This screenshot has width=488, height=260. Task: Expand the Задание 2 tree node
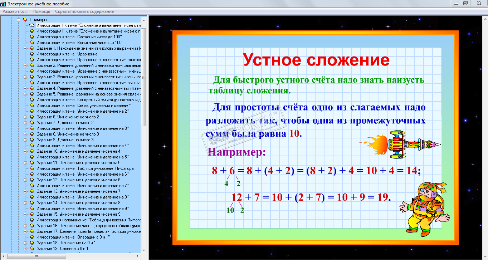click(25, 65)
